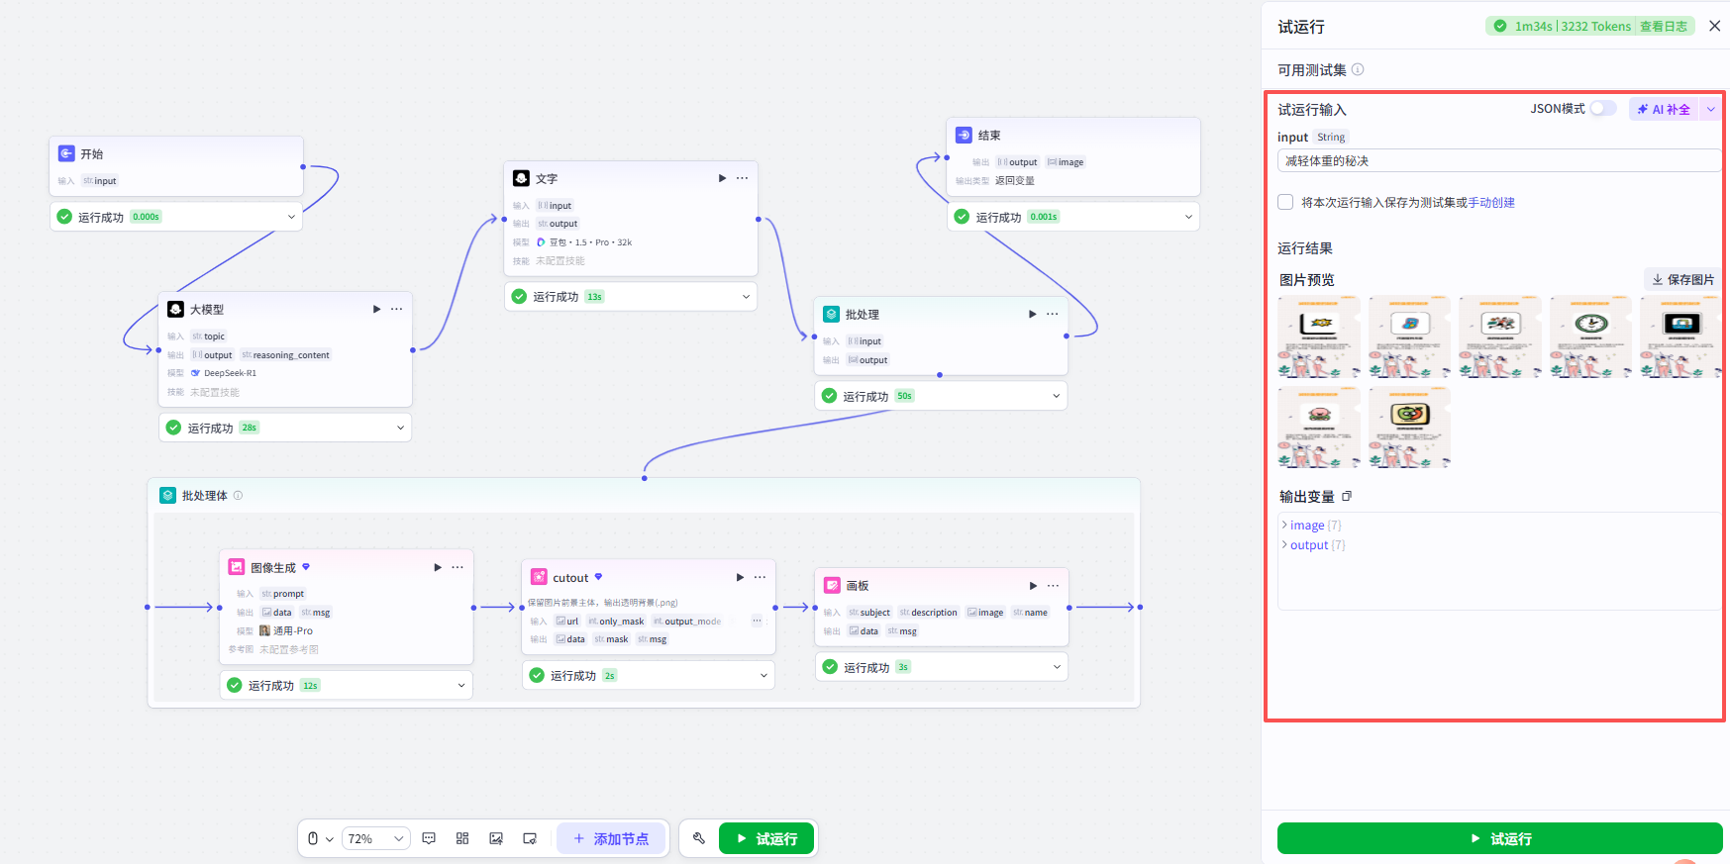Click the wrench debug icon beside 试运行
Image resolution: width=1730 pixels, height=864 pixels.
(x=699, y=838)
